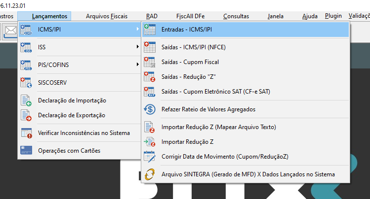Open the FiscAll DFe menu
The width and height of the screenshot is (370, 199).
190,16
